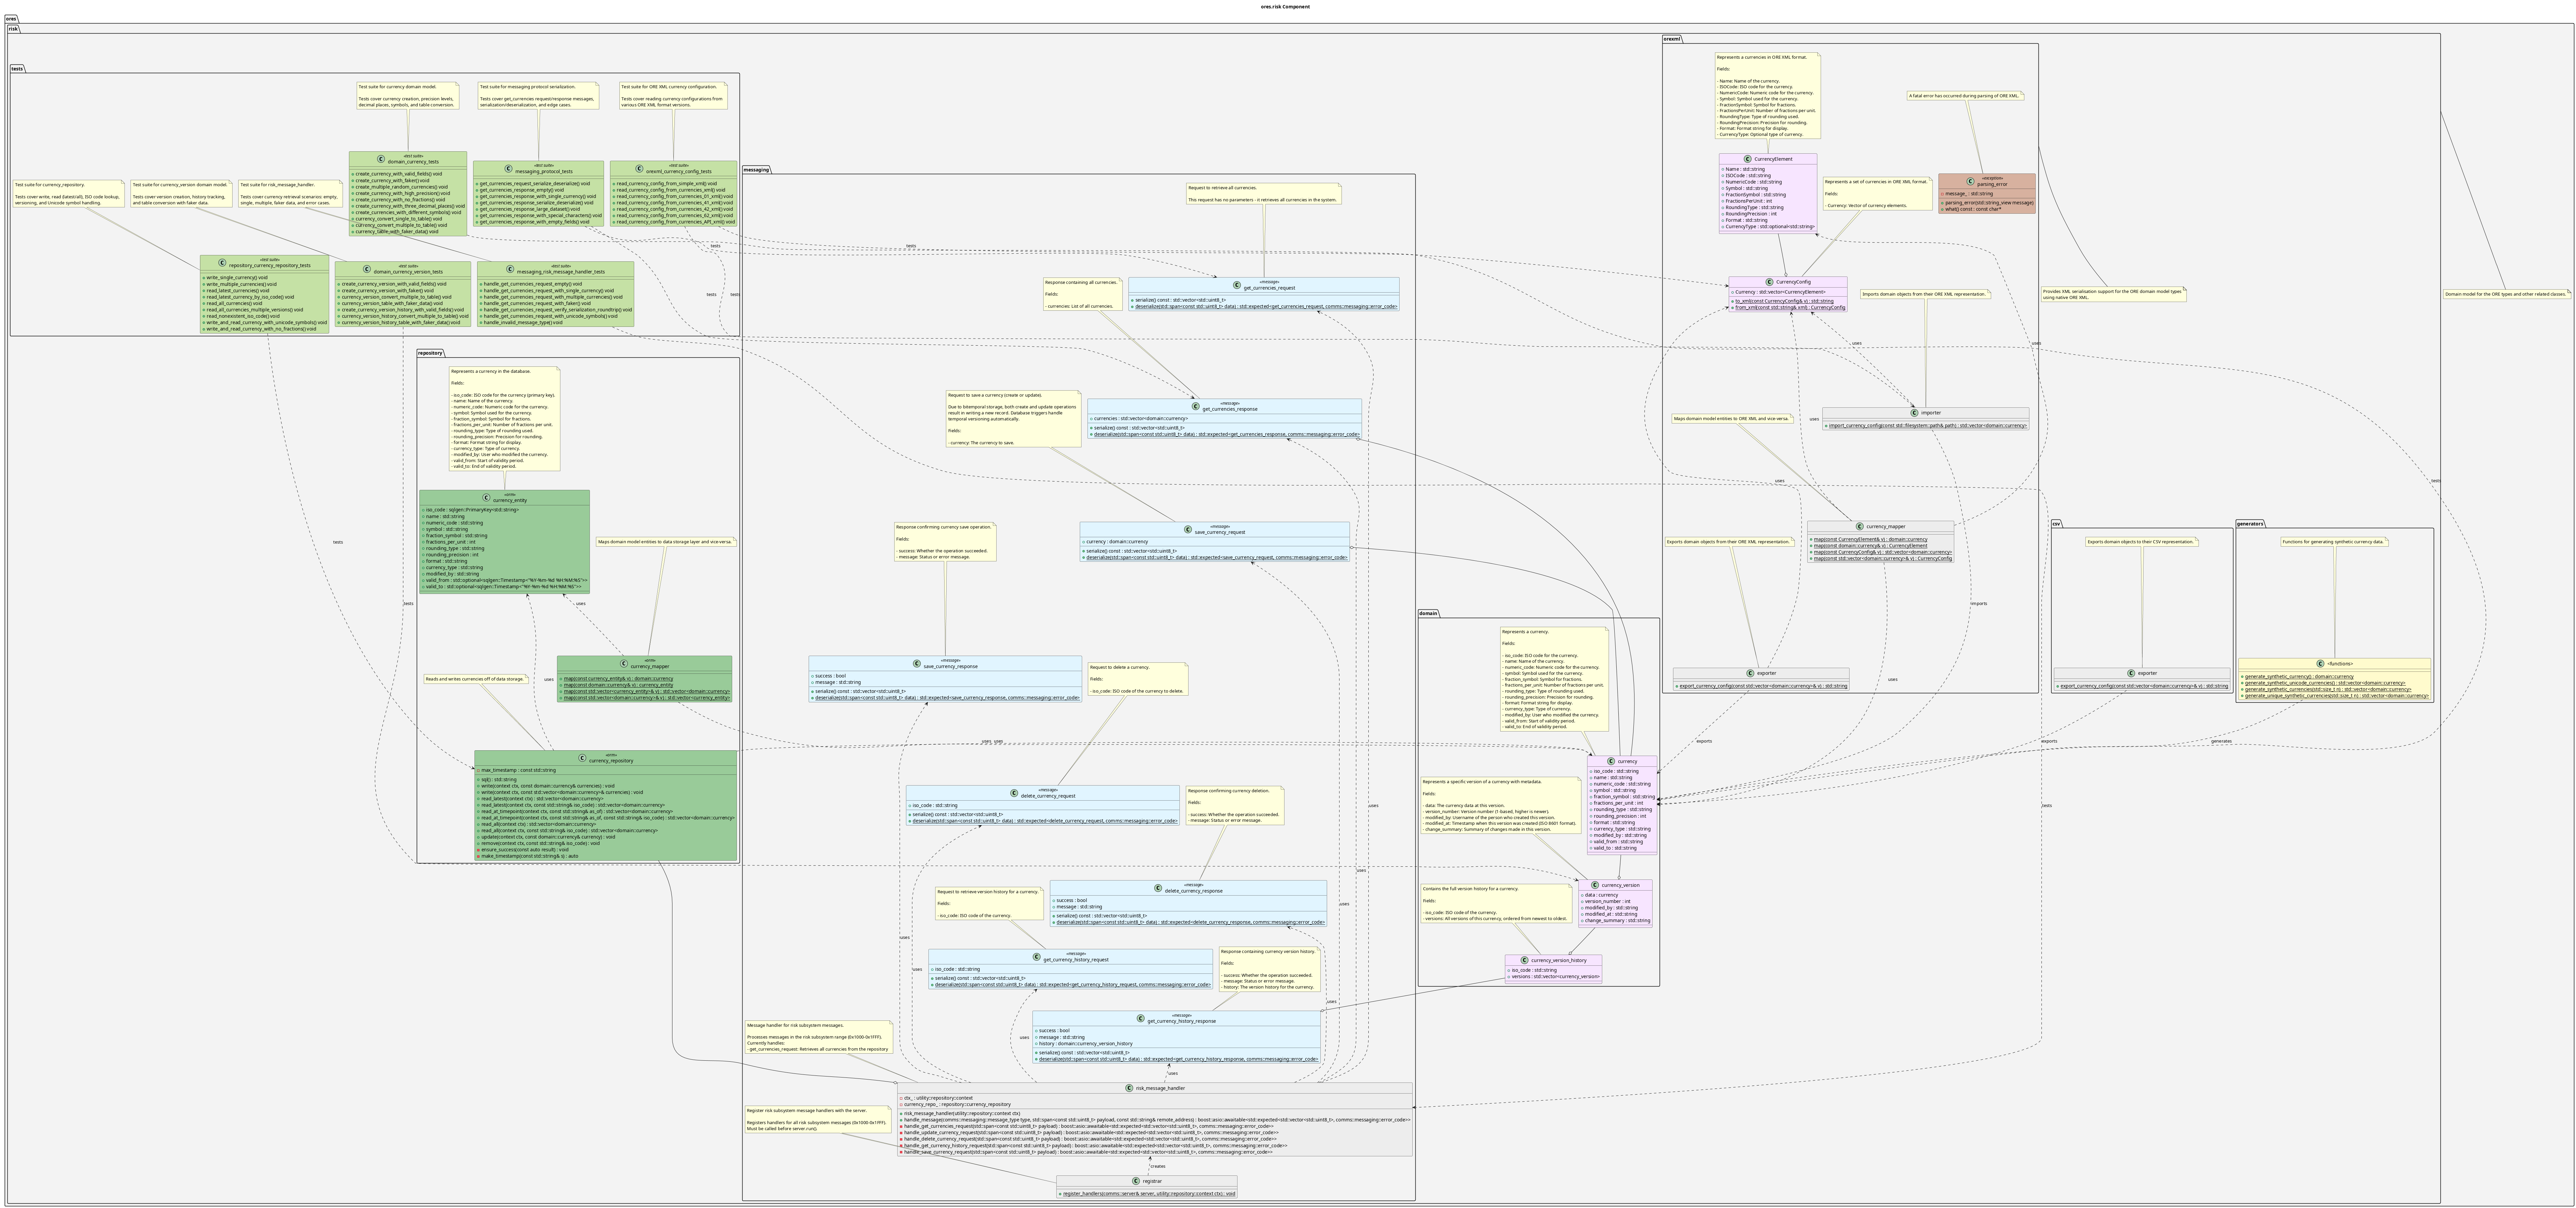Open the note about fatal ORE XML parsing error

[1965, 96]
